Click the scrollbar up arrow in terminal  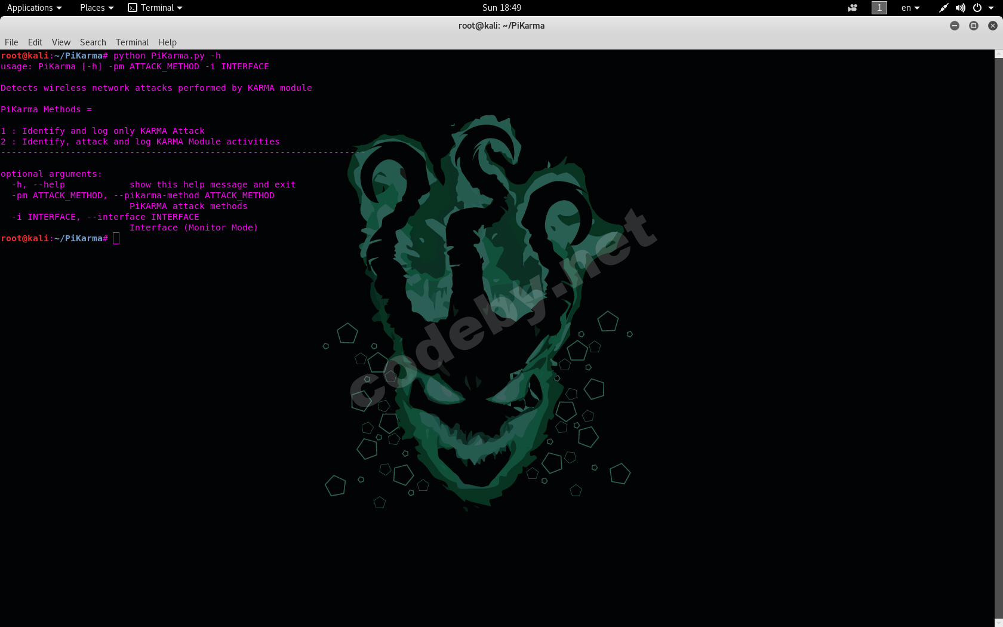point(998,54)
